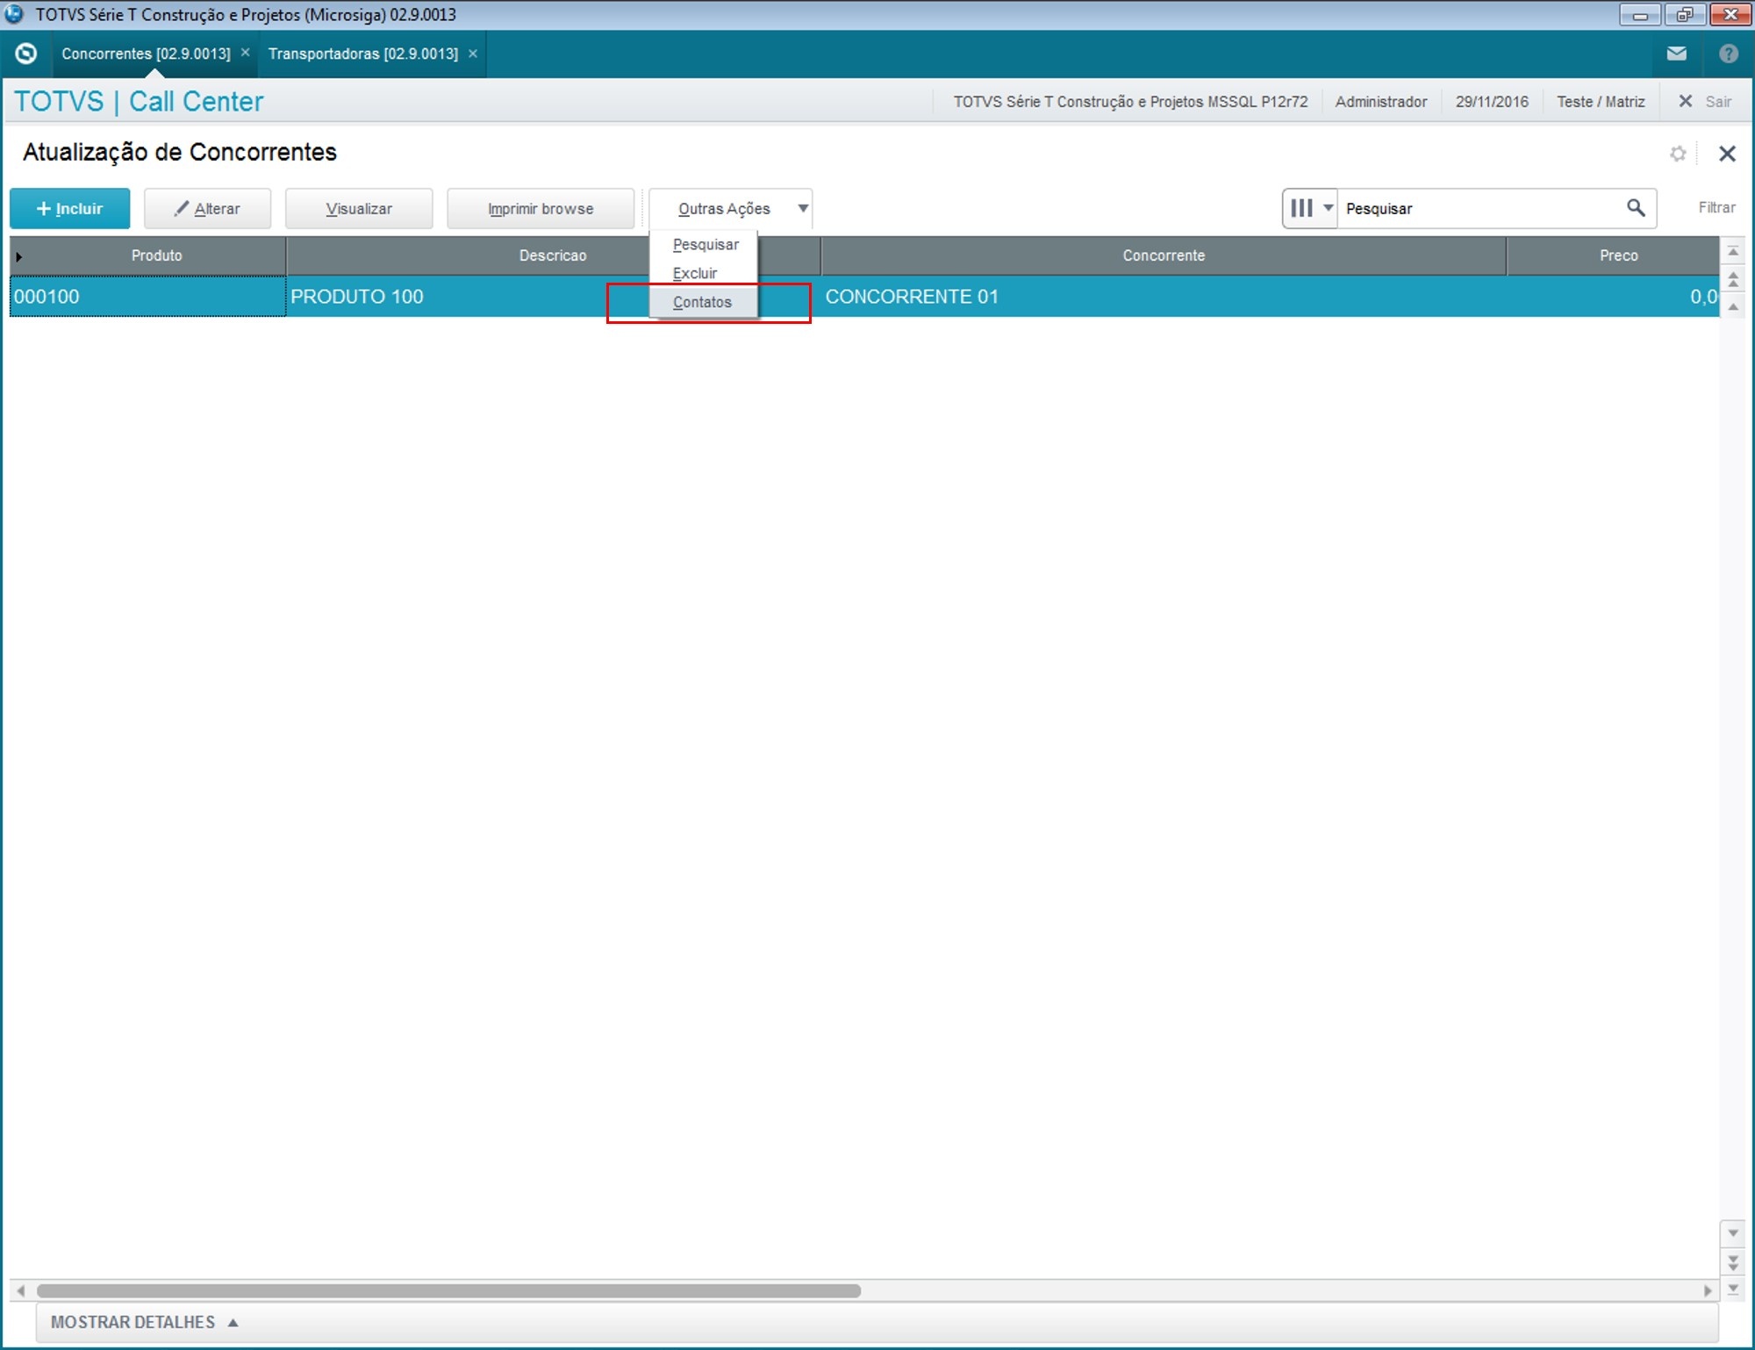Close the Concorrentes tab
This screenshot has height=1350, width=1755.
click(x=246, y=53)
